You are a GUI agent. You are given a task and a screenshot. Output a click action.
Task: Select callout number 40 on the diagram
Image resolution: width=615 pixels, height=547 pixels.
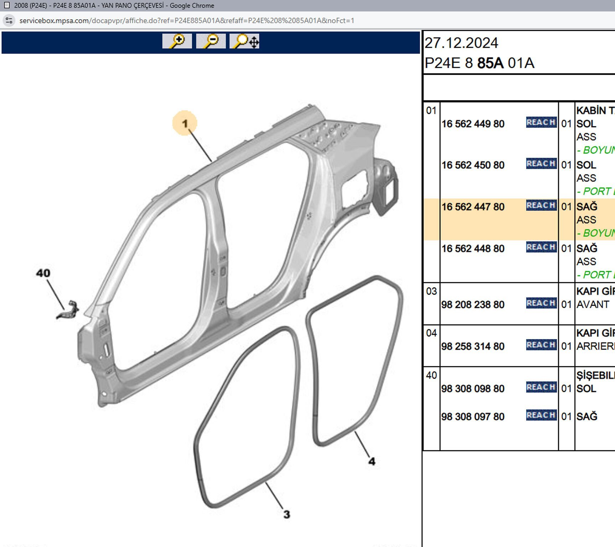43,273
